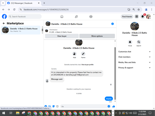Click the Facebook logo
The image size is (155, 116).
coord(4,16)
